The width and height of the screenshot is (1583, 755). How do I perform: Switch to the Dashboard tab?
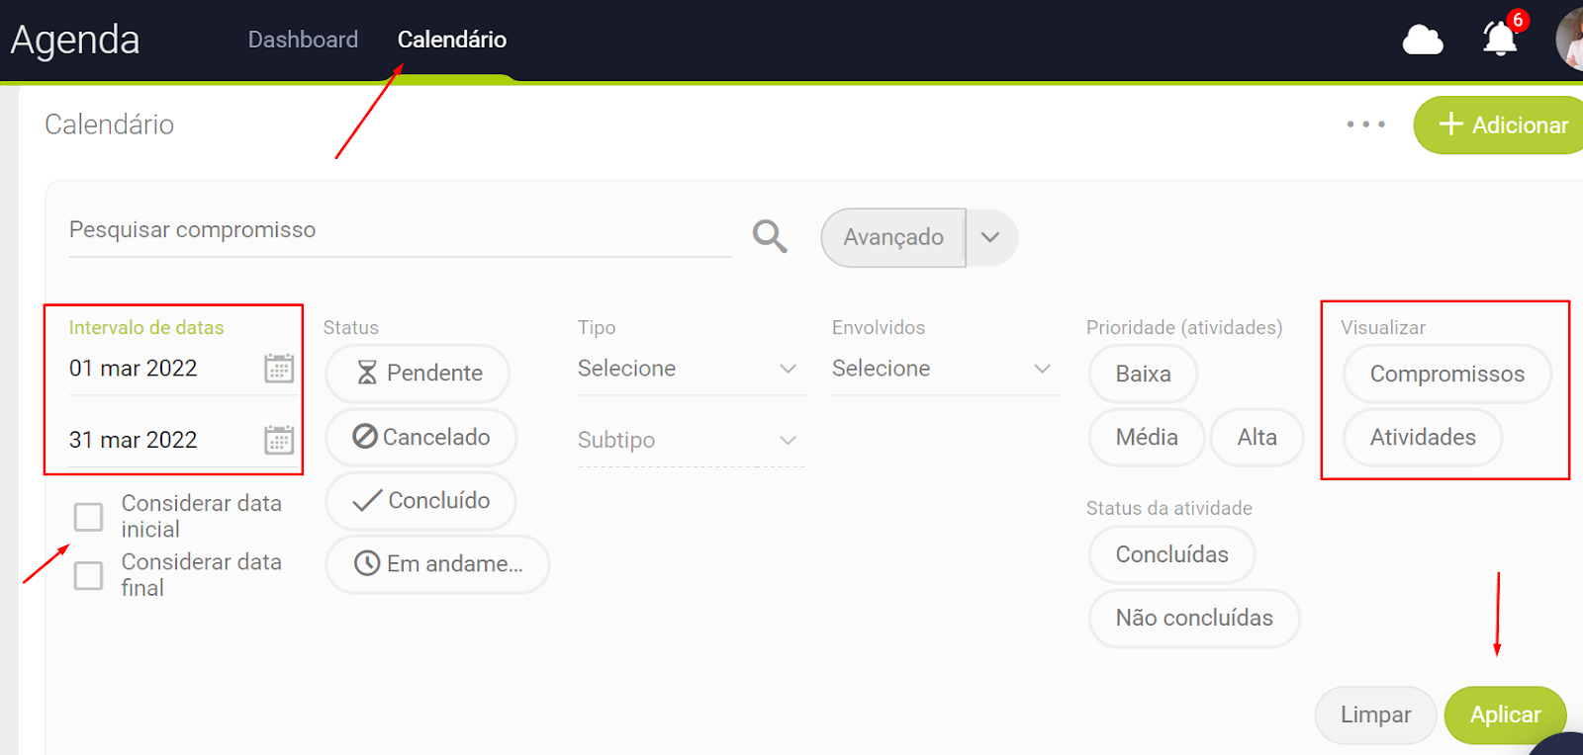click(x=303, y=40)
